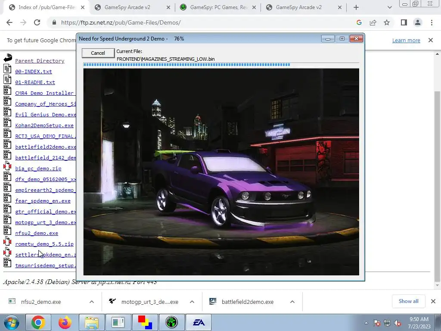Click the Learn more link
The height and width of the screenshot is (331, 441).
click(406, 40)
